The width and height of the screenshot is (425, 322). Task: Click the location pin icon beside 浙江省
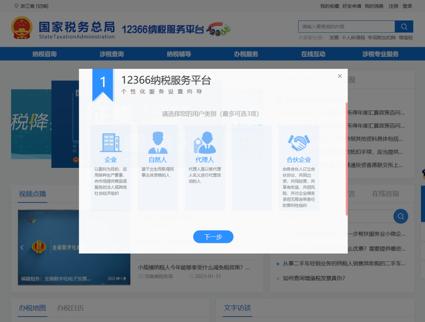click(15, 6)
